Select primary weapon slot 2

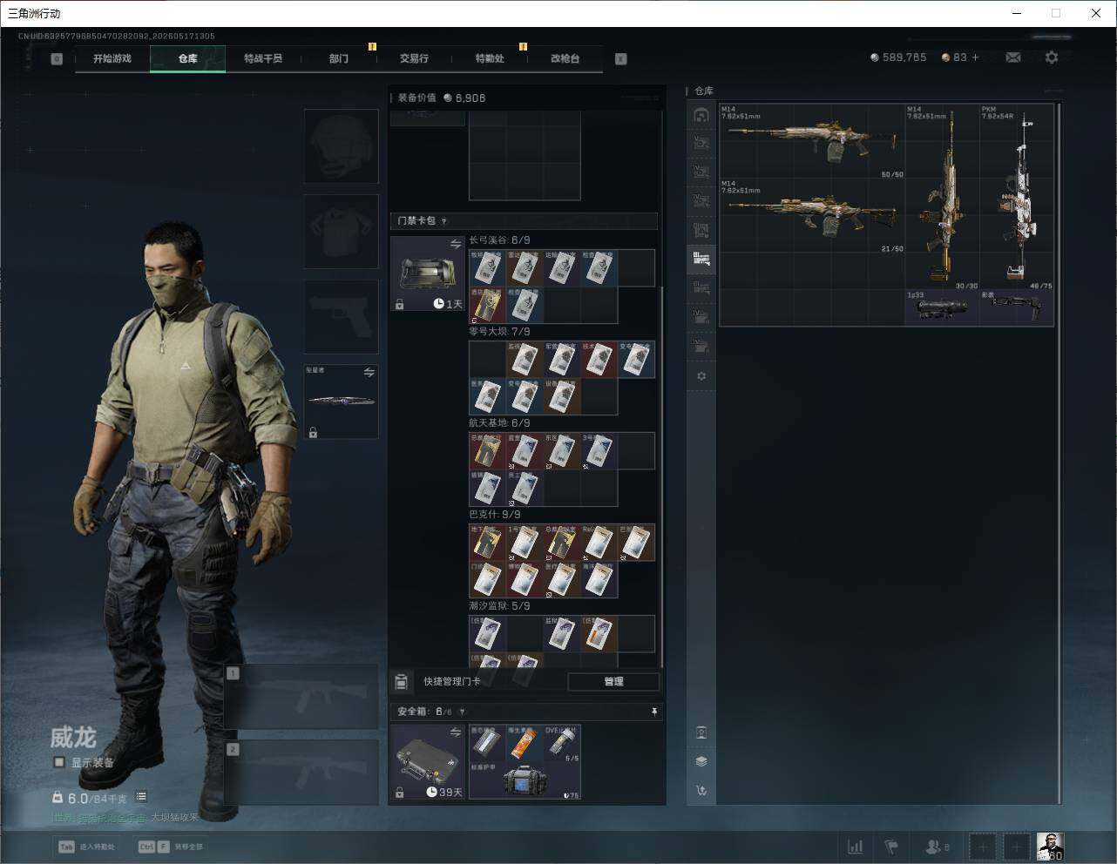pos(302,773)
